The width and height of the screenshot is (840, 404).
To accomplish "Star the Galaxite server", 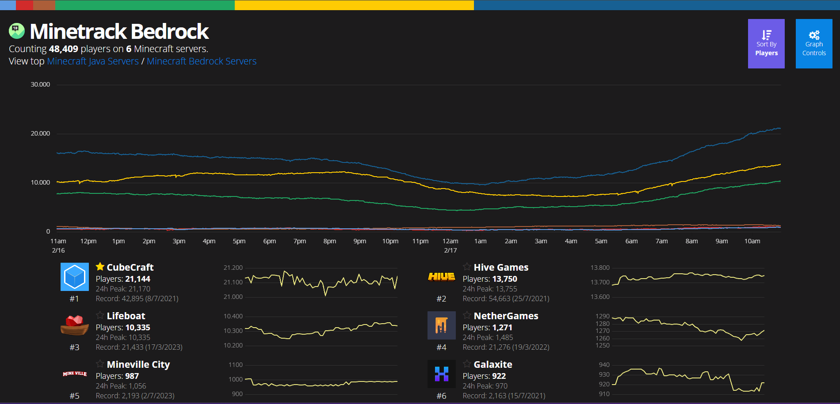I will (x=467, y=364).
